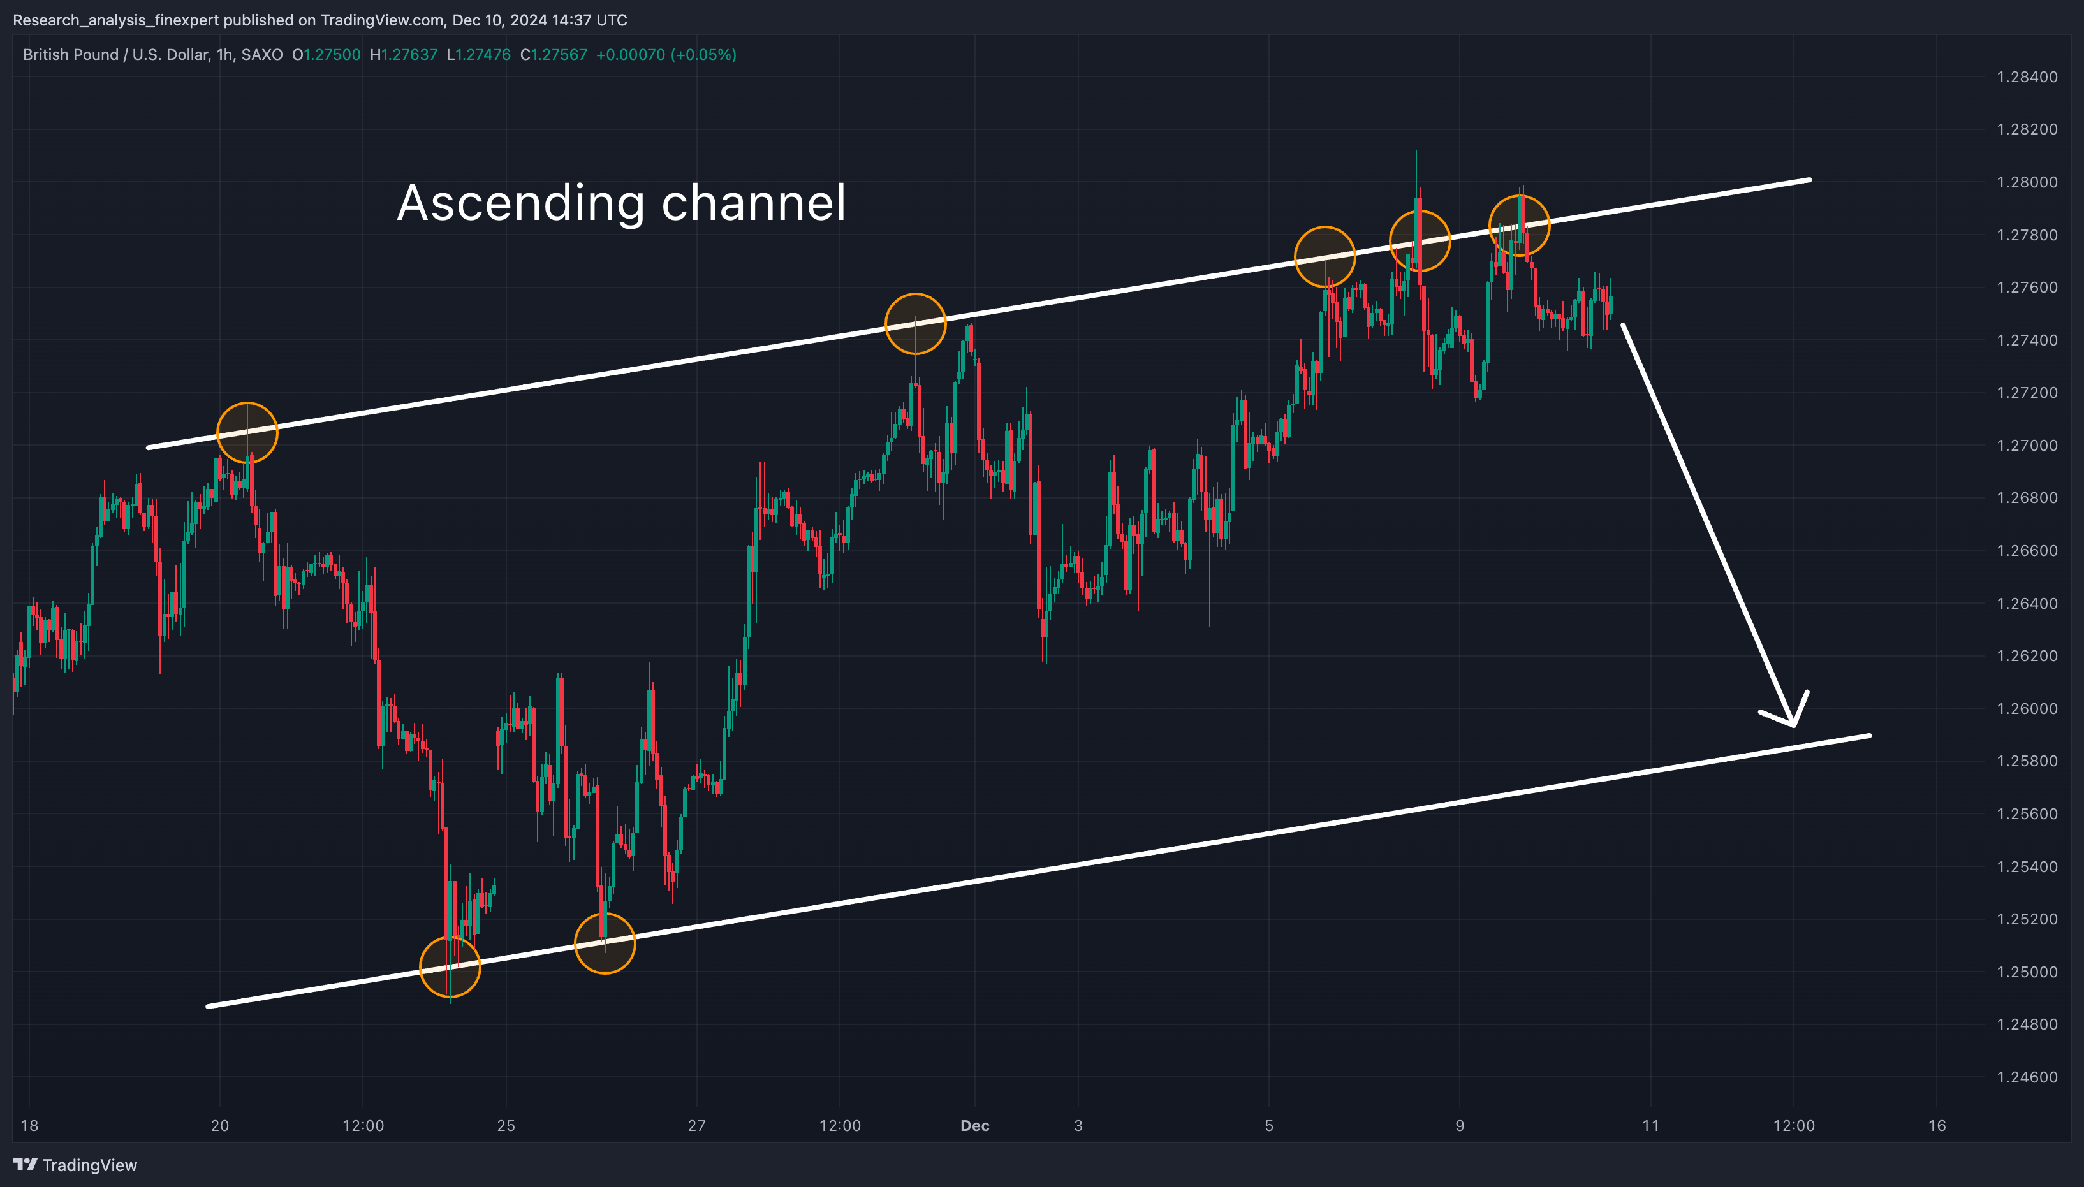
Task: Click the '25' date label on time axis
Action: point(506,1126)
